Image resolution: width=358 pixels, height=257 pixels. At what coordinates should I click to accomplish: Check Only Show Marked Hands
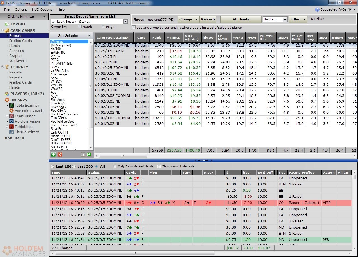114,166
